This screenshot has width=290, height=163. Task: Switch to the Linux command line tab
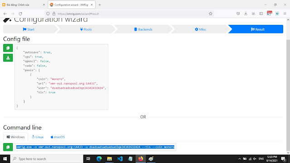pyautogui.click(x=38, y=137)
